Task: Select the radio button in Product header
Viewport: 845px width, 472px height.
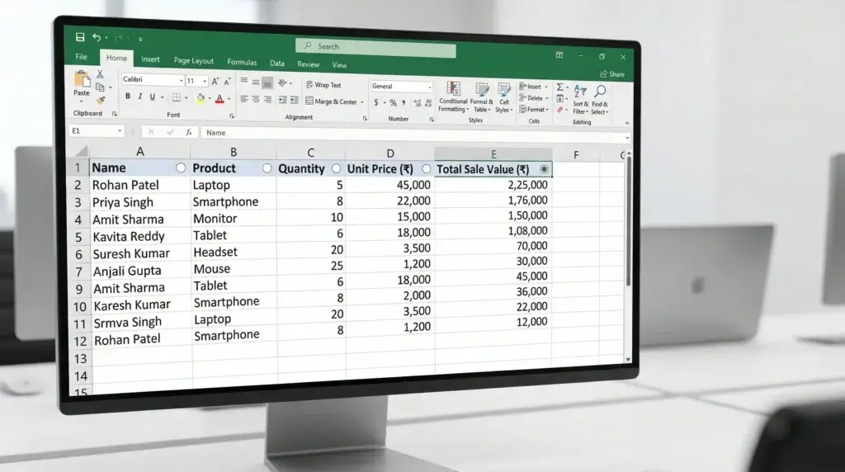Action: point(267,168)
